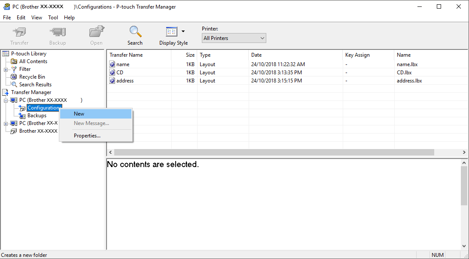The image size is (469, 259).
Task: Expand the Filter tree node
Action: click(6, 69)
